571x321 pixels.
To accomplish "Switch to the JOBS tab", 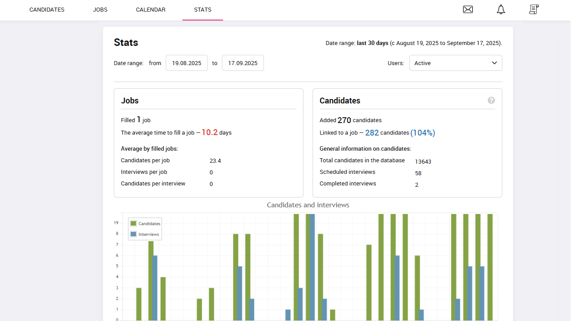I will (x=100, y=9).
